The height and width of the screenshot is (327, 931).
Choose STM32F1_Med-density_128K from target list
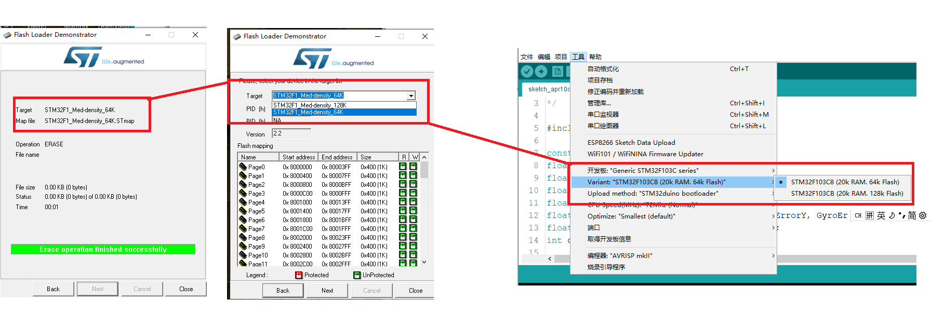tap(344, 105)
